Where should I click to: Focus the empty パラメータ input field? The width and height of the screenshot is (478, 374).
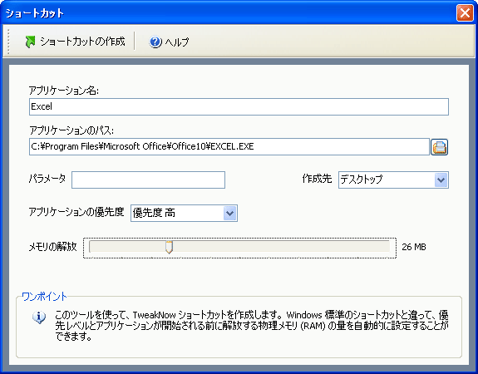pyautogui.click(x=148, y=180)
